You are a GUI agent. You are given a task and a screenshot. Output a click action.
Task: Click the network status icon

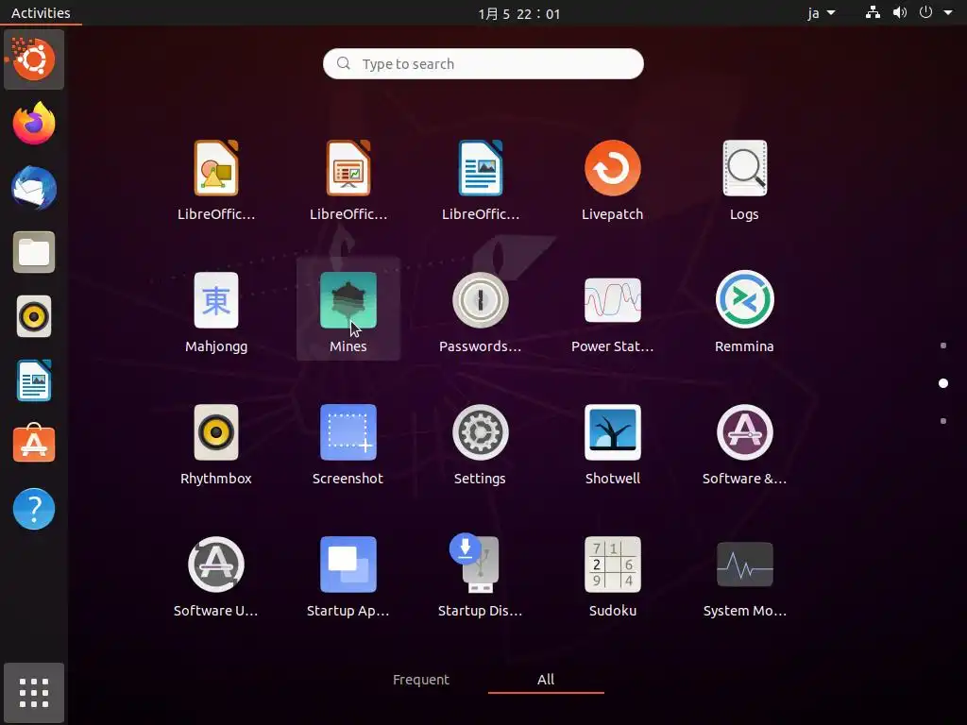pos(873,12)
